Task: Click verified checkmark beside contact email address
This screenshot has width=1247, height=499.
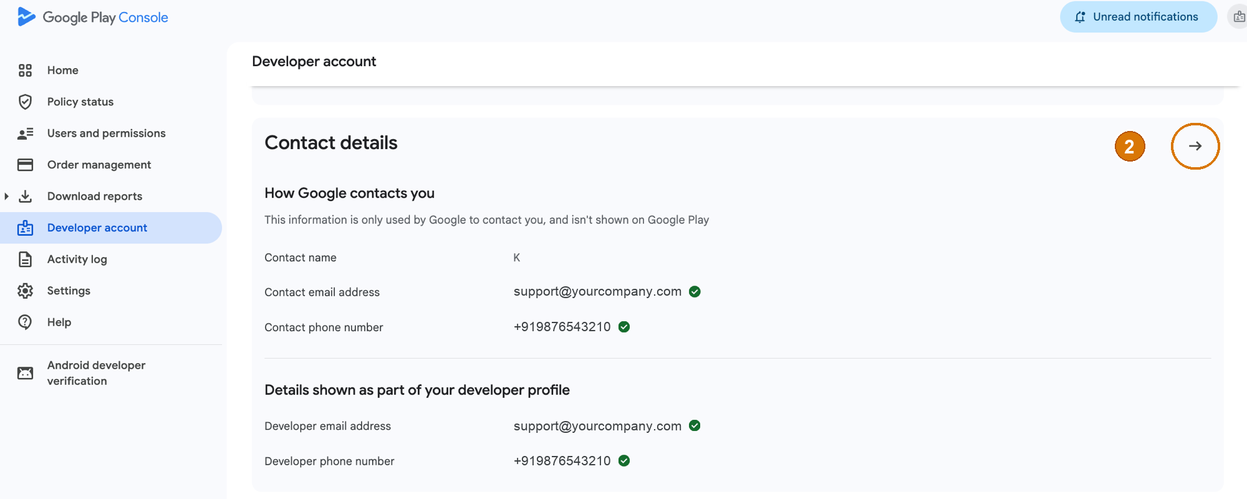Action: point(695,291)
